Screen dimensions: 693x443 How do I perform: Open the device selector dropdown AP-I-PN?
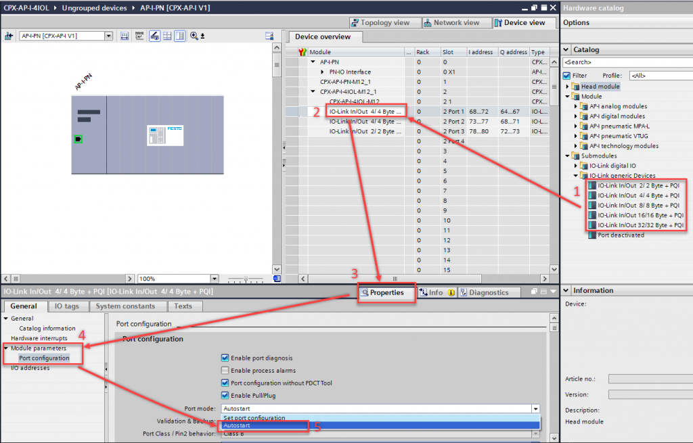coord(108,37)
